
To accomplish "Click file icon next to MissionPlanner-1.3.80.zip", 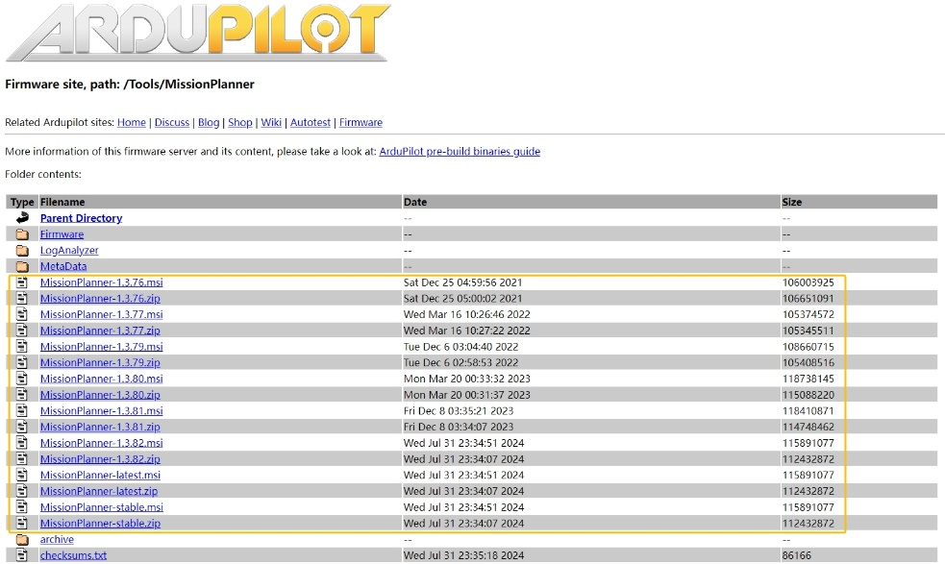I will tap(22, 395).
